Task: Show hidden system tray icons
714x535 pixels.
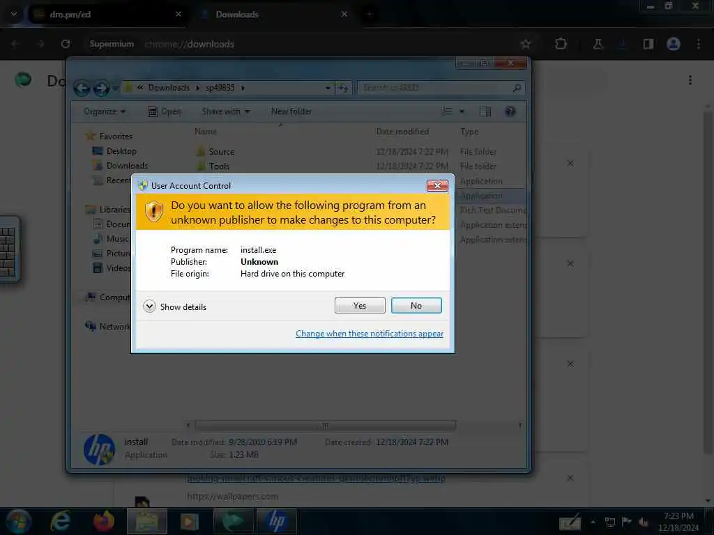Action: point(593,522)
